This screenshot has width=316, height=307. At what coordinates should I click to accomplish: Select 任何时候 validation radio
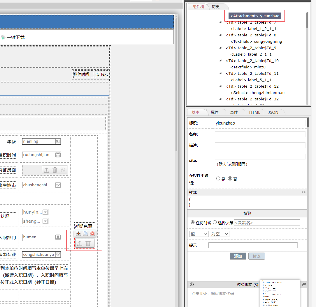point(192,222)
